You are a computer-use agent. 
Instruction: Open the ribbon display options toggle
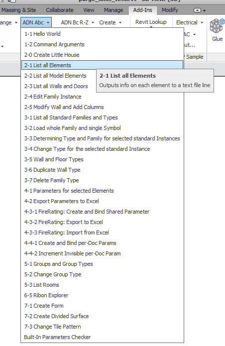(200, 10)
